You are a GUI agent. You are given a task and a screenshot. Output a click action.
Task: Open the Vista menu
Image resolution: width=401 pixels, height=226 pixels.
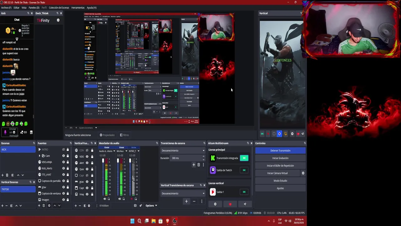pyautogui.click(x=24, y=8)
